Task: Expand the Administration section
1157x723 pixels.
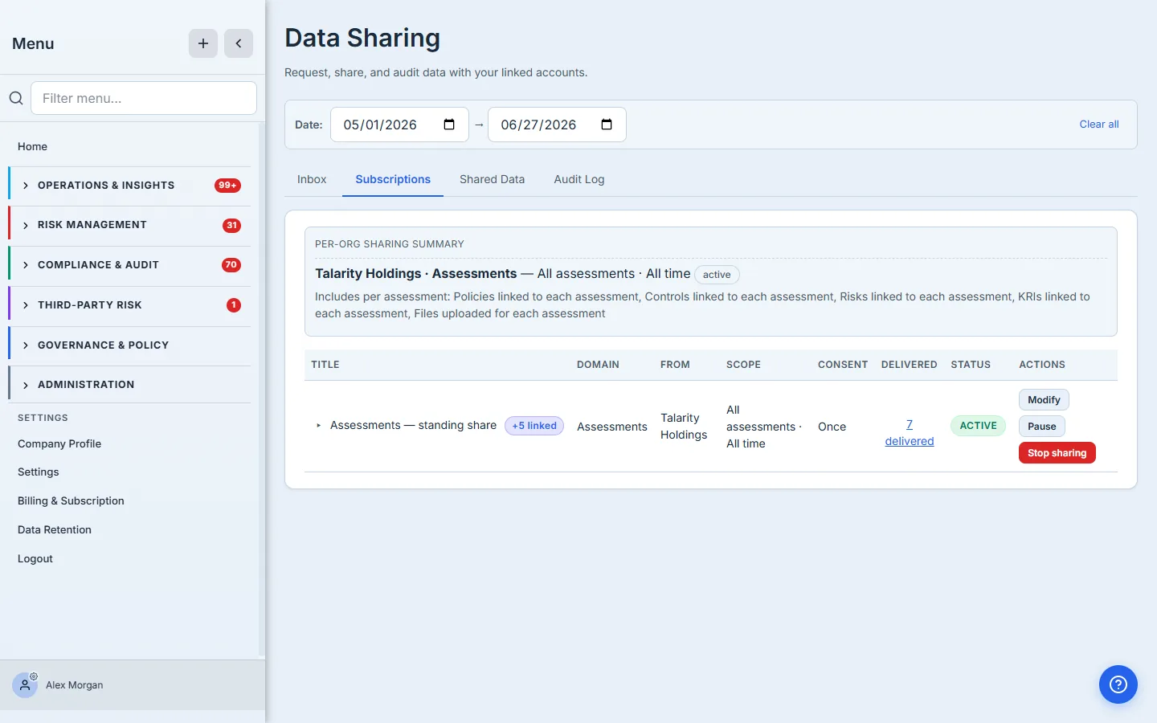Action: coord(130,385)
